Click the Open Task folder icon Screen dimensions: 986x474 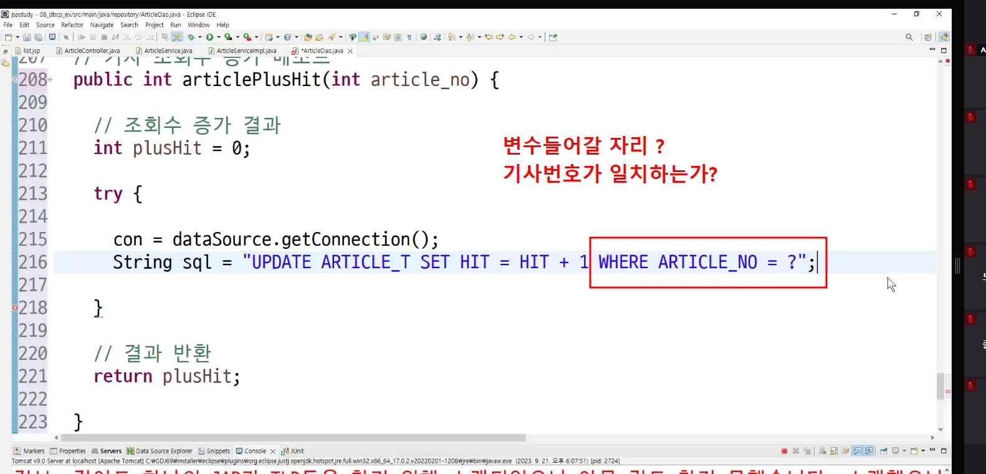click(x=319, y=37)
